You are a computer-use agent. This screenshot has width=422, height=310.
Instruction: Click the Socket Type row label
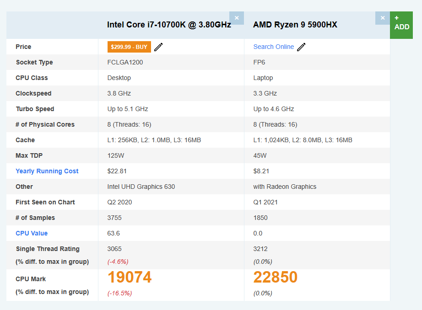pyautogui.click(x=34, y=62)
